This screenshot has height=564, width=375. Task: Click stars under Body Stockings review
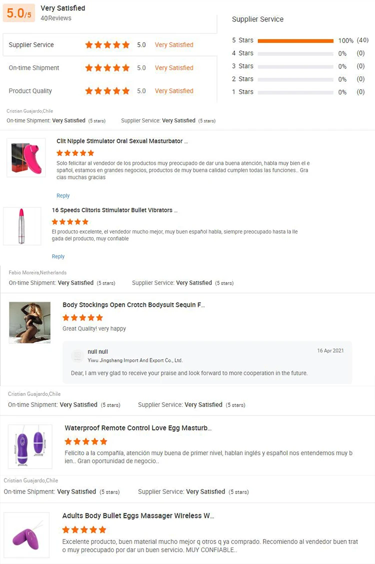pyautogui.click(x=82, y=317)
